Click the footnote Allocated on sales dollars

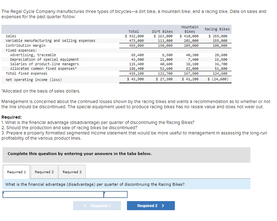pyautogui.click(x=41, y=91)
